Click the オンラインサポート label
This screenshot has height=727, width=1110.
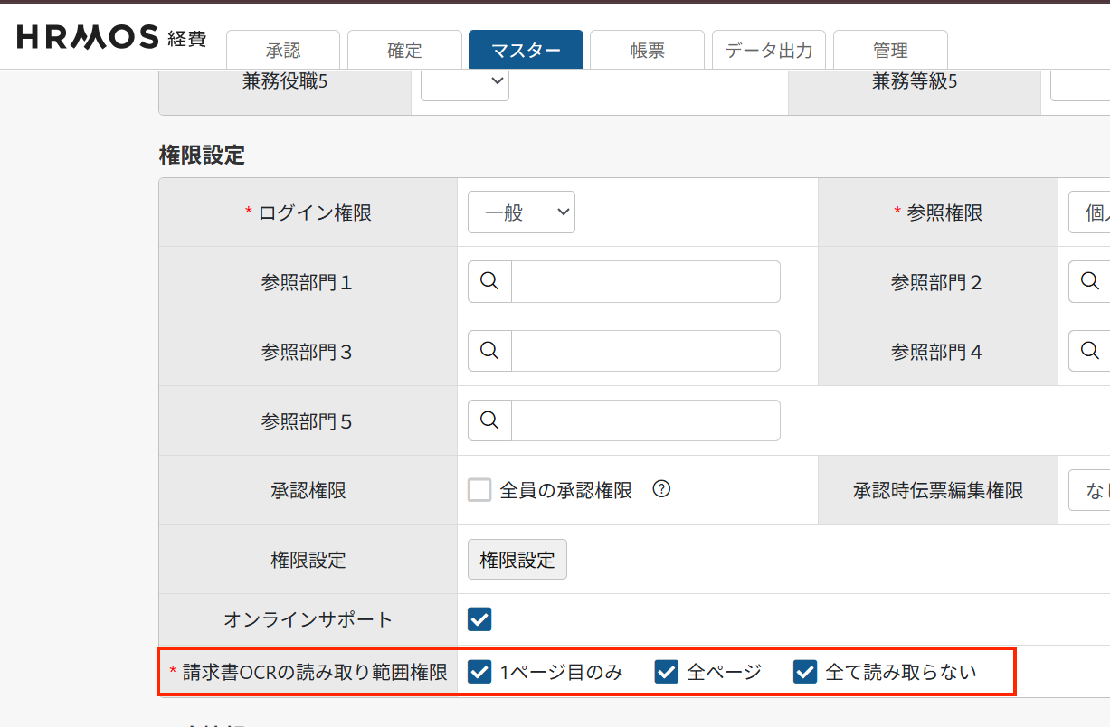308,619
